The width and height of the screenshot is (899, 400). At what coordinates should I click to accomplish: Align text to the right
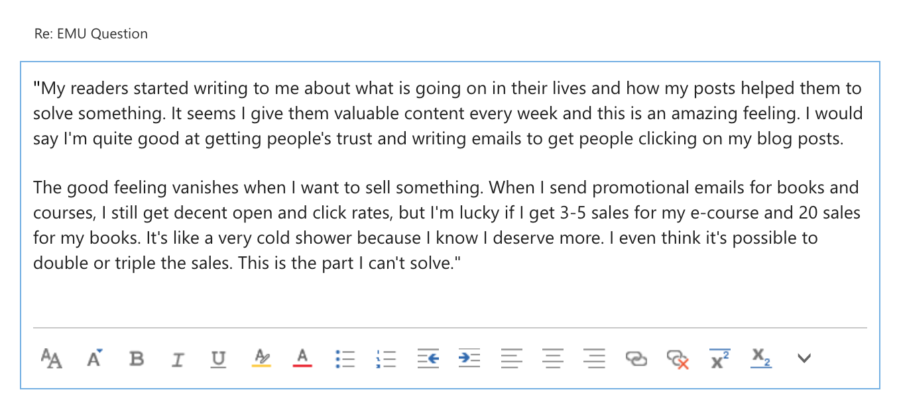(594, 358)
